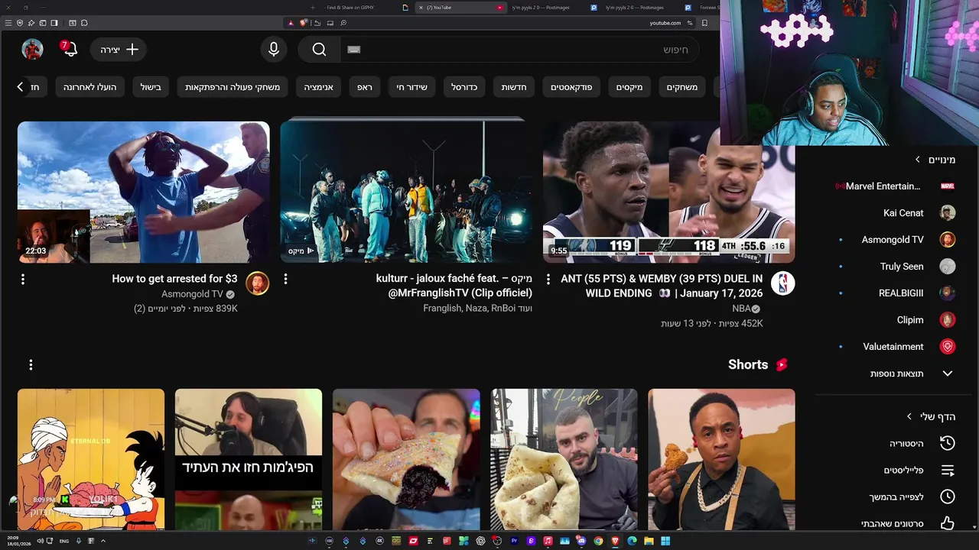Select the 'חדשות' category chip

[x=514, y=87]
